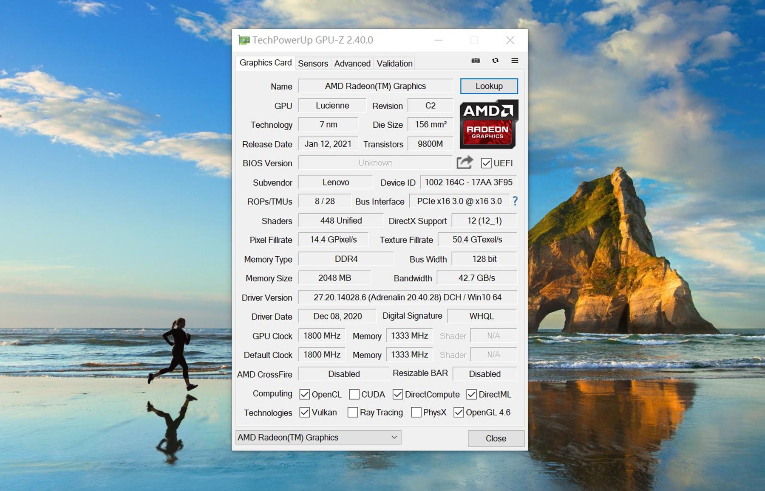Viewport: 765px width, 491px height.
Task: Toggle the OpenCL checkbox
Action: click(x=304, y=394)
